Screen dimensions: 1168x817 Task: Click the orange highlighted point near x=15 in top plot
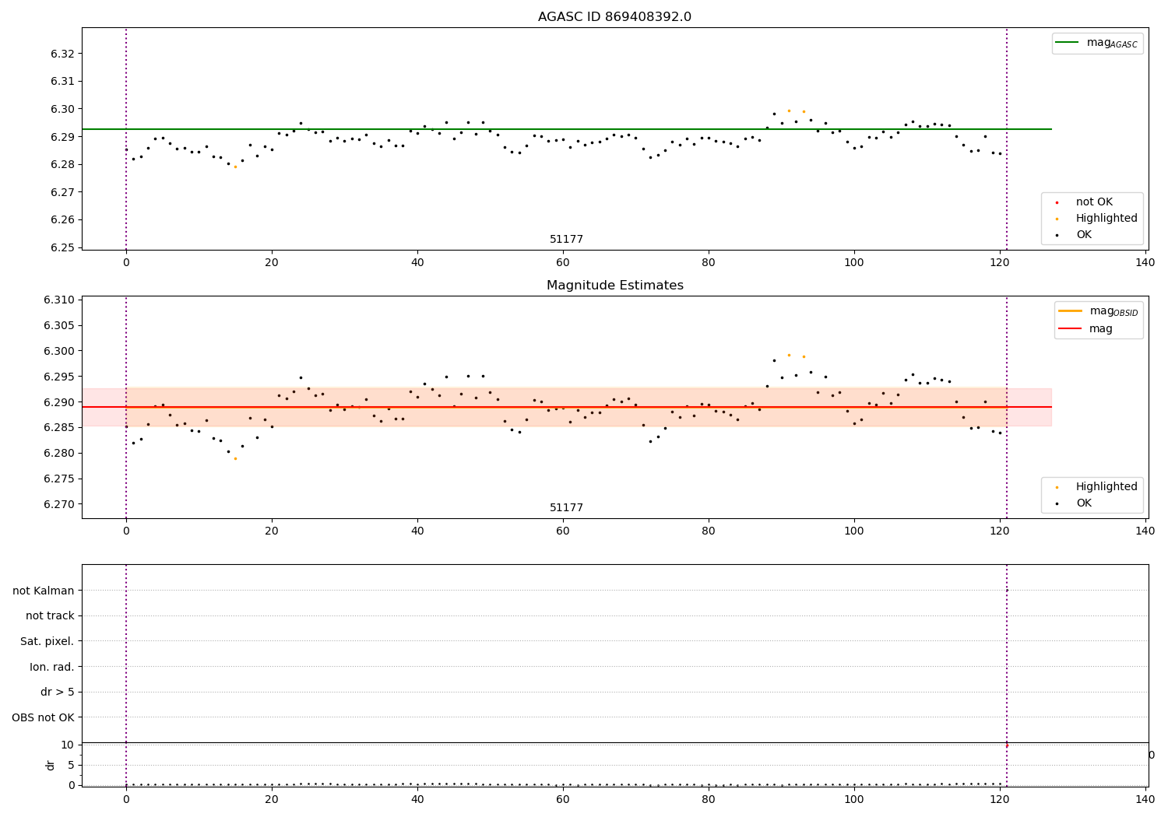(x=235, y=167)
